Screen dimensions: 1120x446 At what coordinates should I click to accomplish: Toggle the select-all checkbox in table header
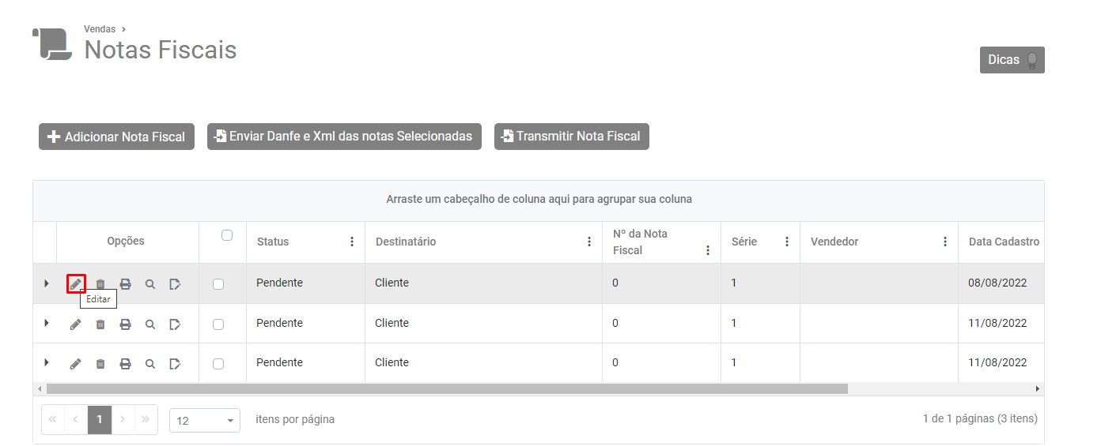point(227,235)
